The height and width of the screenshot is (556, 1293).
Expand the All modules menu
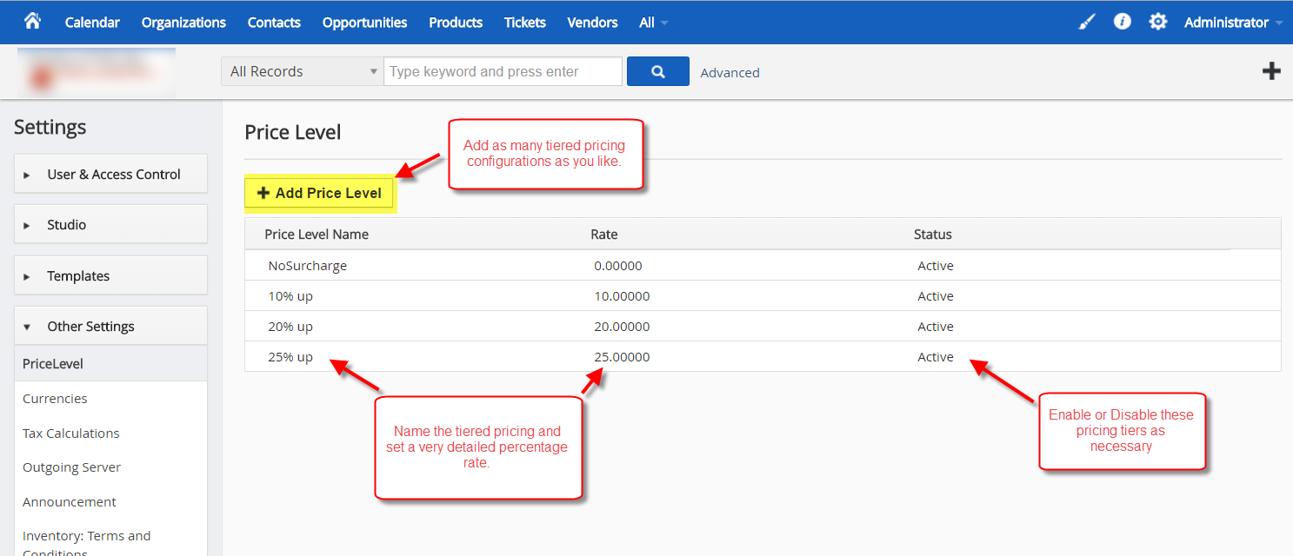click(x=653, y=23)
